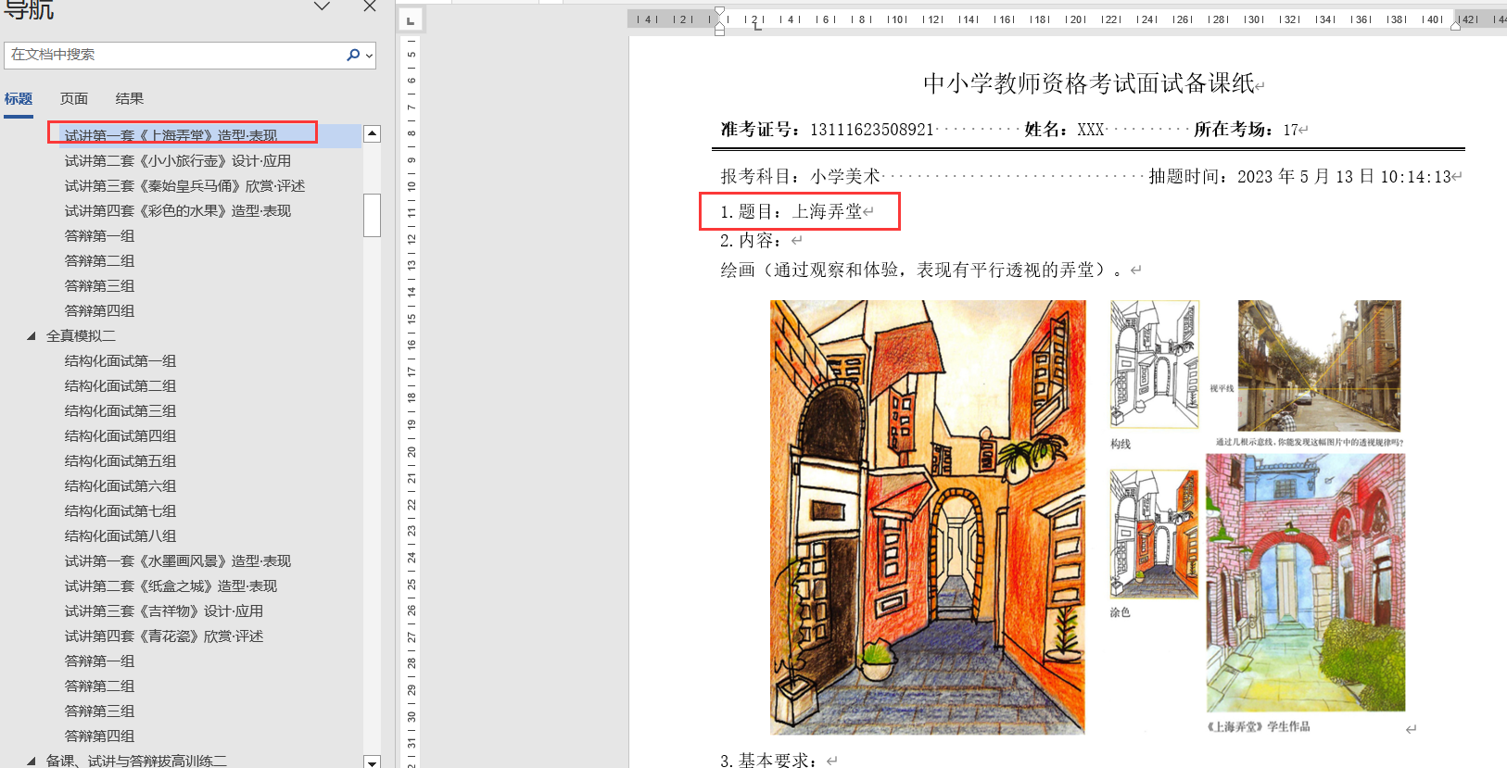1507x768 pixels.
Task: Click the first line indent marker on ruler
Action: [720, 12]
